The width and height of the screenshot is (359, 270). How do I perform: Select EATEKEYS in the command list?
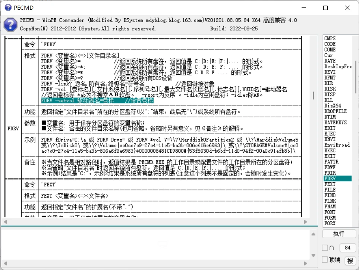pyautogui.click(x=336, y=122)
